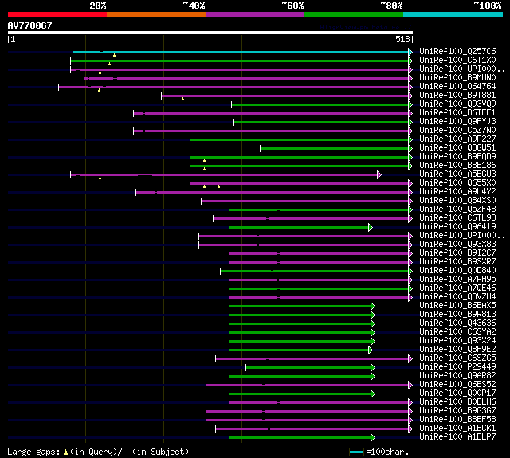Viewport: 510px width, 458px height.
Task: Click the arrowhead ending the UniRef100_B6EAX5 alignment
Action: coord(373,306)
